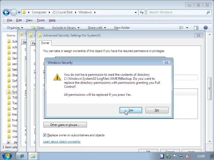The height and width of the screenshot is (160, 214).
Task: Click the search magnifier icon
Action: coord(208,12)
